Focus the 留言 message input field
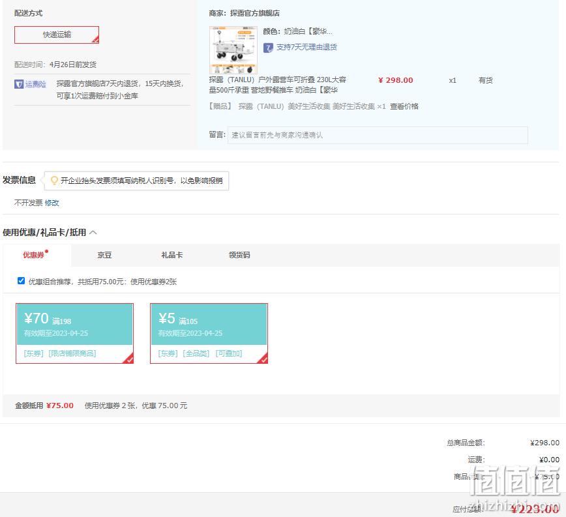Image resolution: width=566 pixels, height=517 pixels. 378,136
